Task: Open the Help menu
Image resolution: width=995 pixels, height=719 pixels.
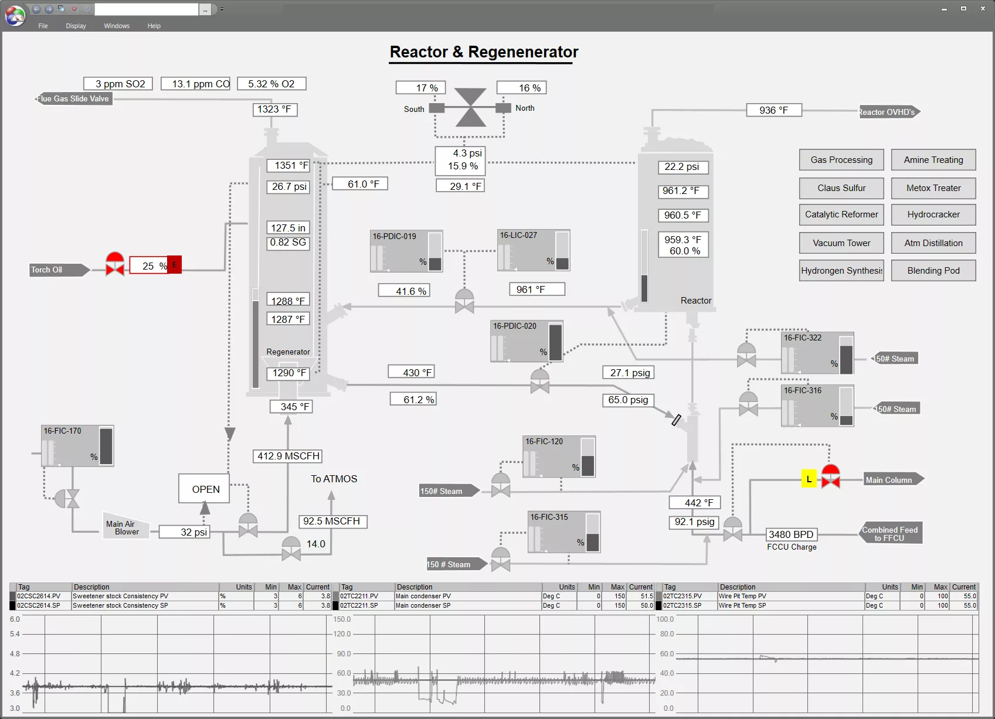Action: tap(154, 26)
